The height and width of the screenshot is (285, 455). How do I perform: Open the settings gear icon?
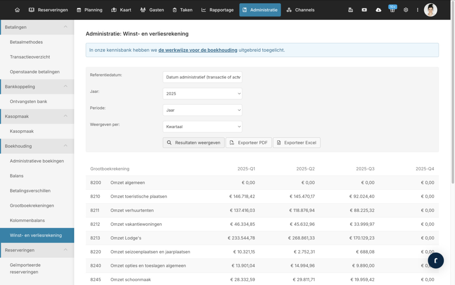(406, 10)
